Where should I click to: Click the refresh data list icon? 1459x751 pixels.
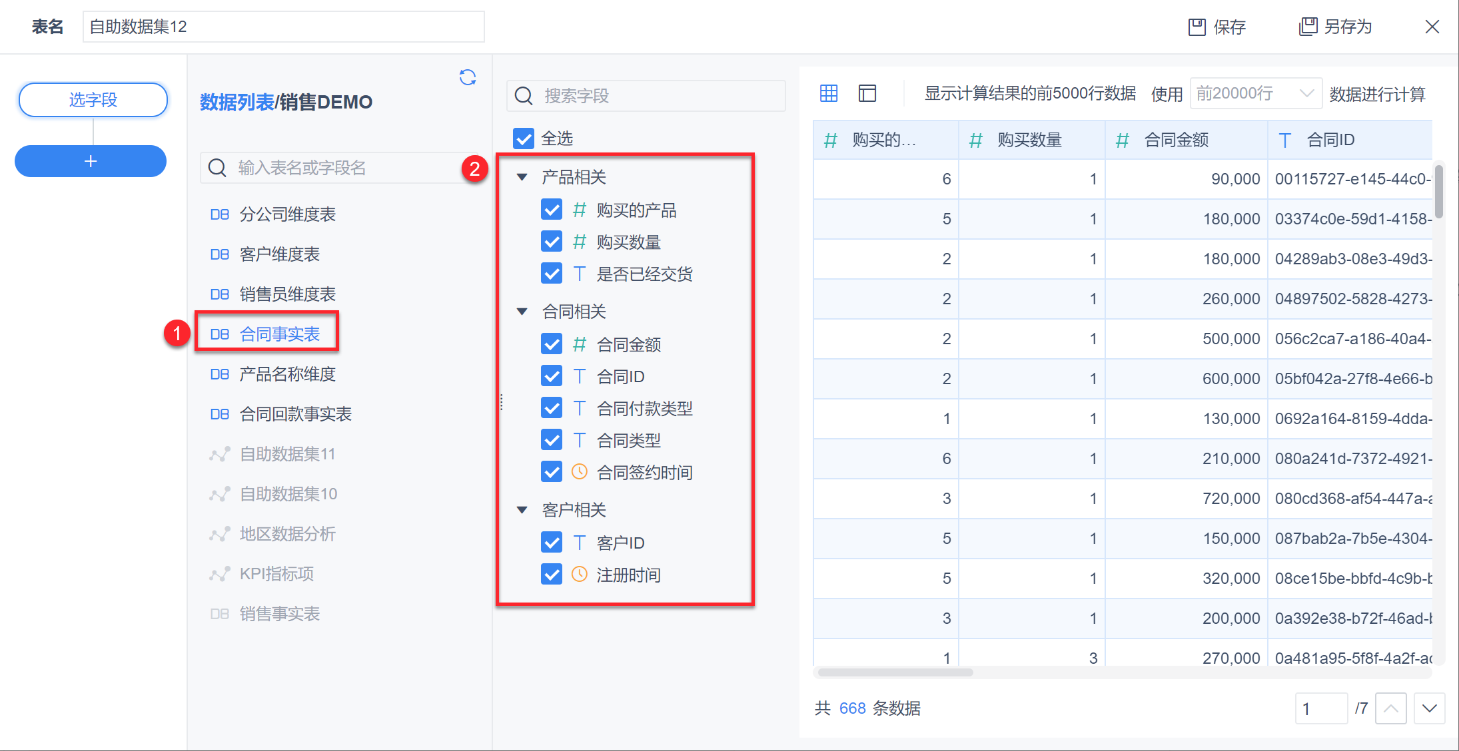tap(468, 78)
